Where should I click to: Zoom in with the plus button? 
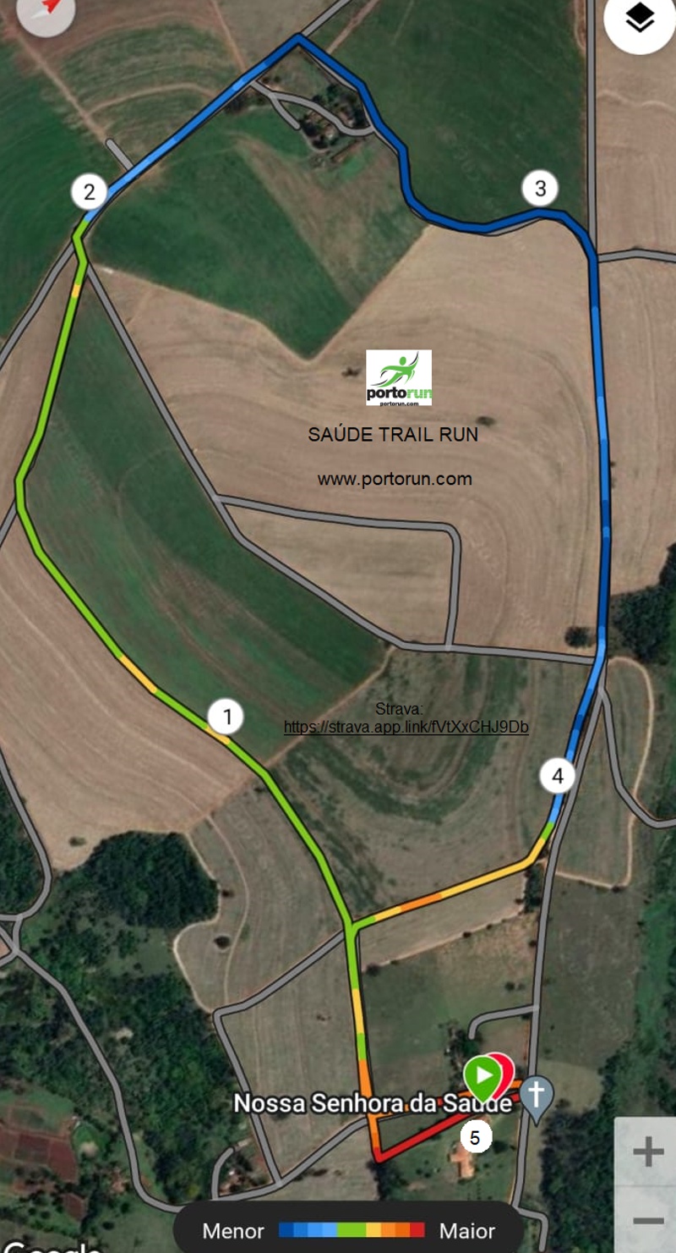647,1152
